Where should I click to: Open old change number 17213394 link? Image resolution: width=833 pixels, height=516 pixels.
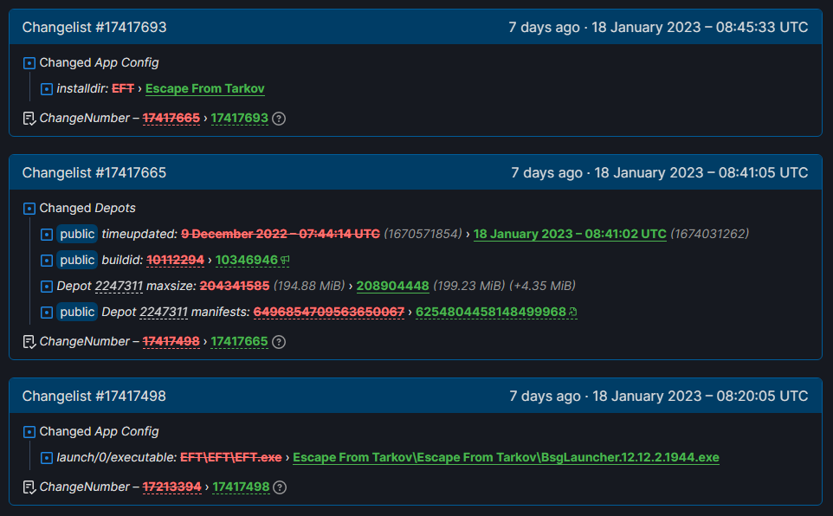coord(172,487)
